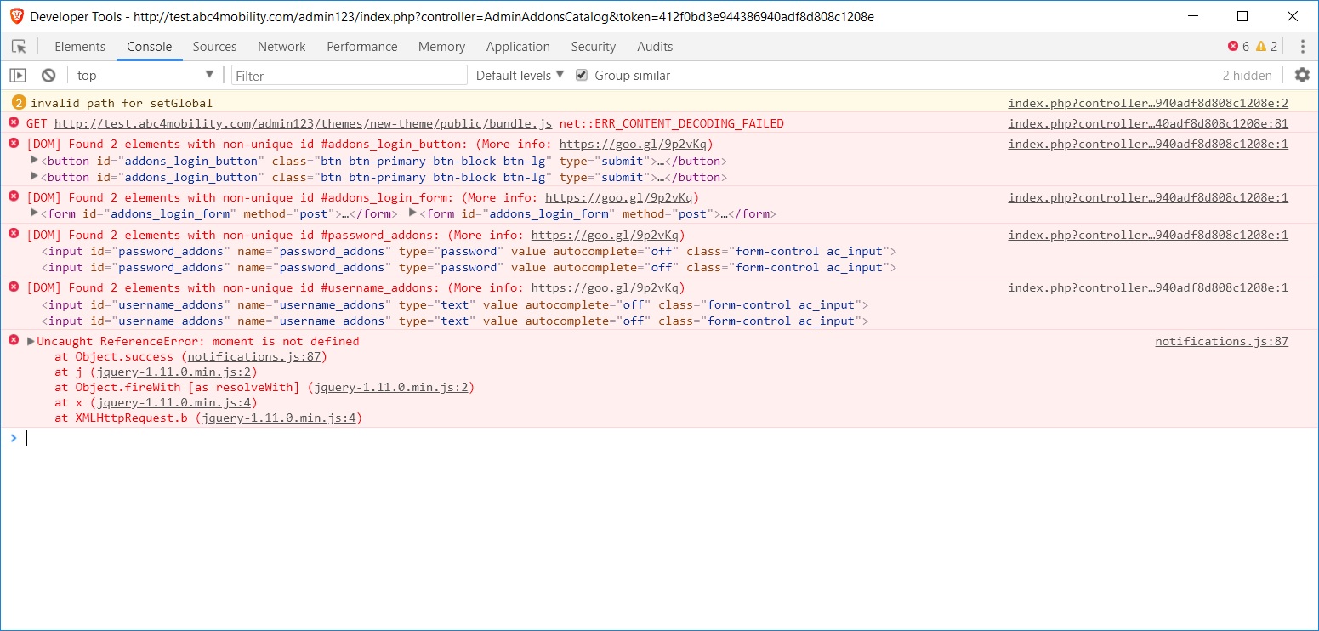Open the Performance tab
Screen dimensions: 1319x631
[362, 47]
